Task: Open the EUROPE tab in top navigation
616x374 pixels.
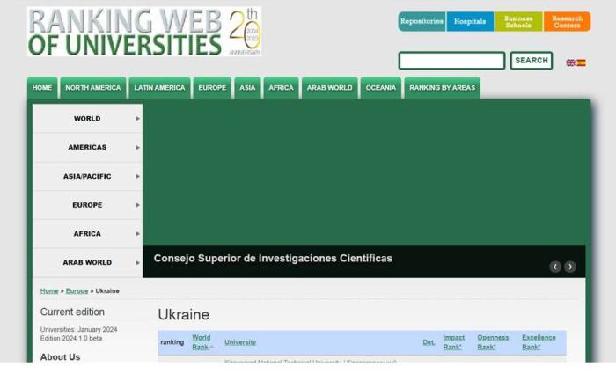Action: [x=212, y=88]
